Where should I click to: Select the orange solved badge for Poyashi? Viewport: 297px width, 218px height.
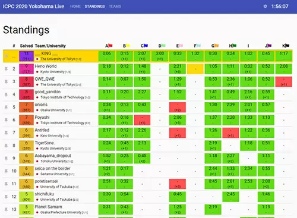coord(26,120)
